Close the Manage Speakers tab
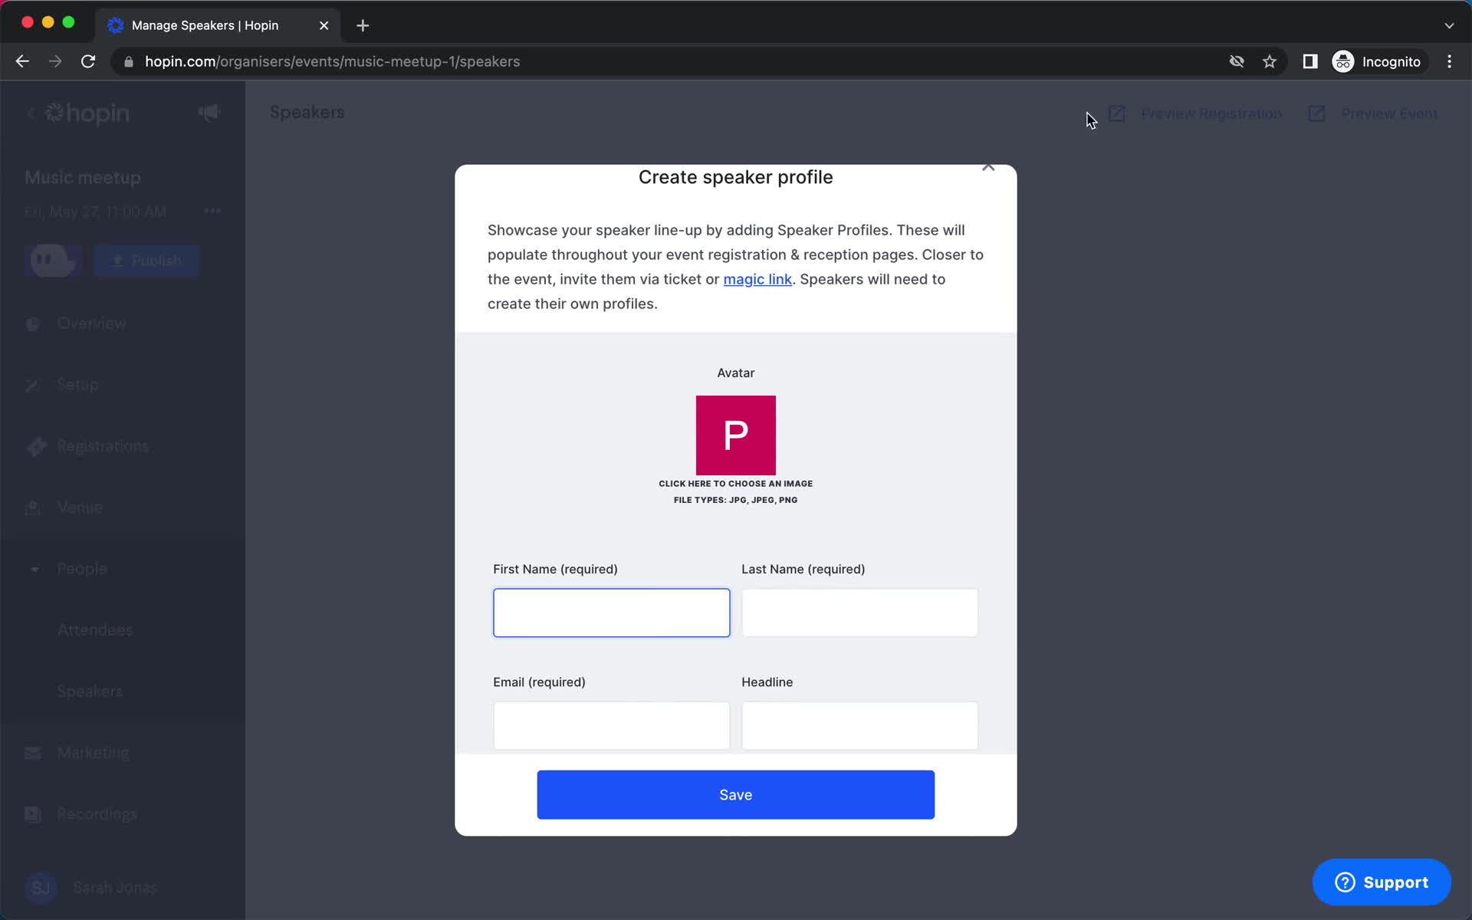 point(324,25)
